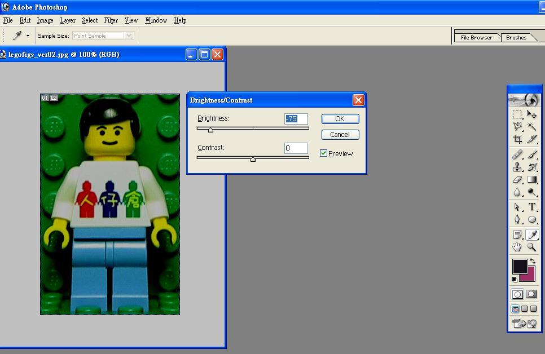
Task: Open the Edit menu
Action: point(25,20)
